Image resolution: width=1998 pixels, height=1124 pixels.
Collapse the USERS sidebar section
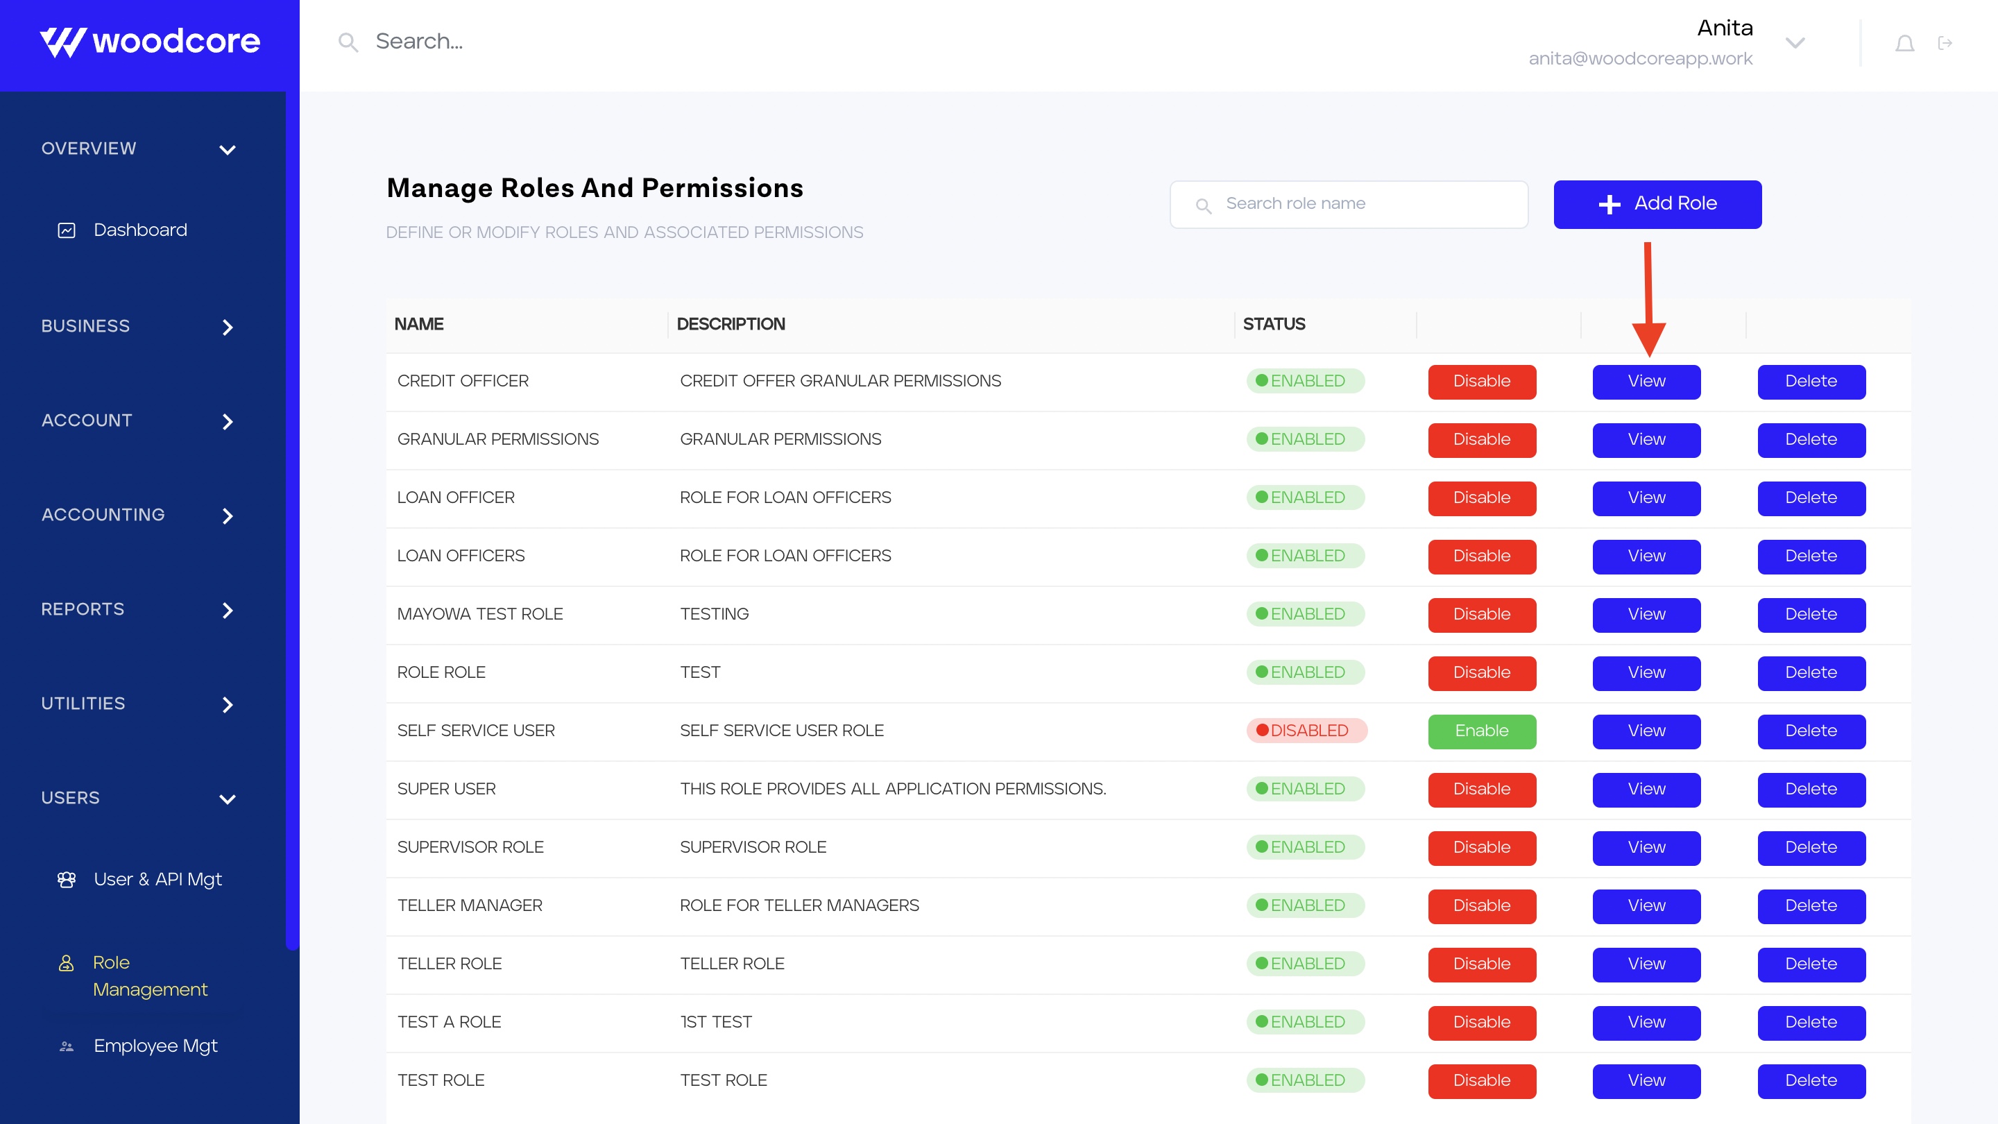click(x=226, y=799)
